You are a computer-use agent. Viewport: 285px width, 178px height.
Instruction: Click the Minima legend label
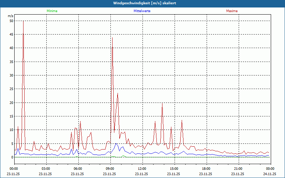52,11
